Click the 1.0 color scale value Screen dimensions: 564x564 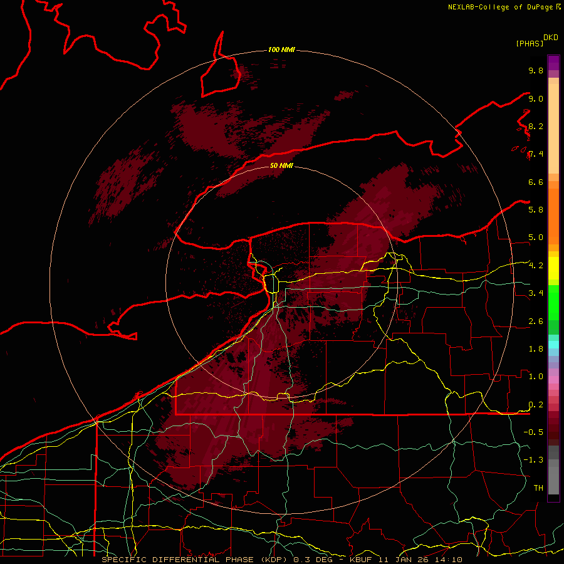[x=536, y=376]
